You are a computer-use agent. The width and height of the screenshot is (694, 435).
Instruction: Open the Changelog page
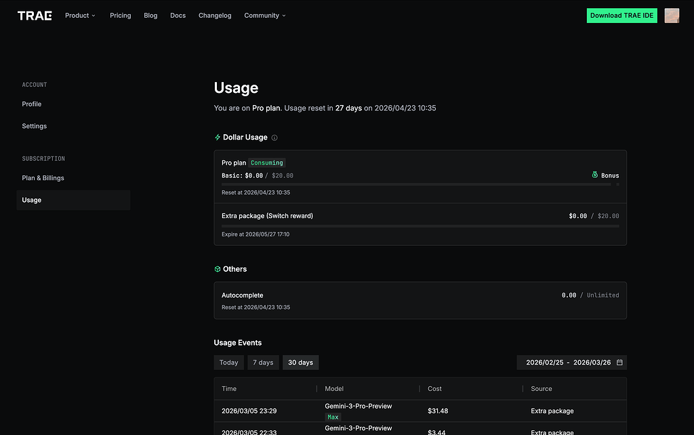(x=215, y=16)
